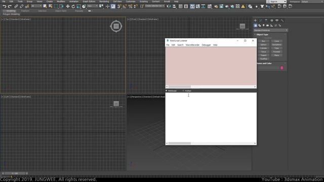This screenshot has width=324, height=182.
Task: Click the Use Pivot Point Center icon
Action: pyautogui.click(x=101, y=7)
